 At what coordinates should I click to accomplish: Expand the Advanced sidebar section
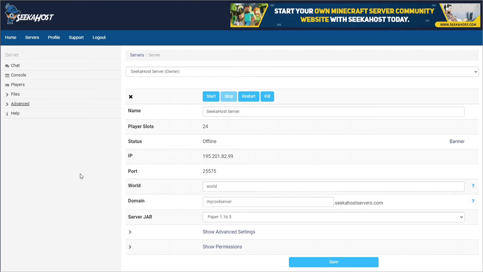pos(7,104)
